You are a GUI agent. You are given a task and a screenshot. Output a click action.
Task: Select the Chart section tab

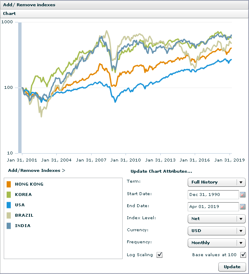tap(10, 13)
